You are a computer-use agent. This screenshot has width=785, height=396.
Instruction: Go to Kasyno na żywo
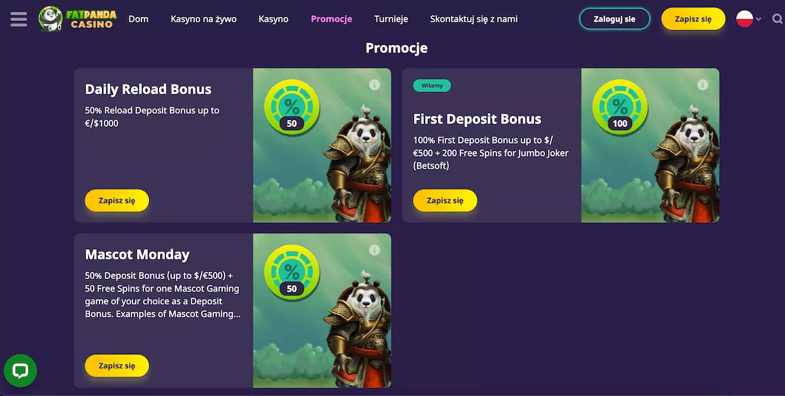203,19
